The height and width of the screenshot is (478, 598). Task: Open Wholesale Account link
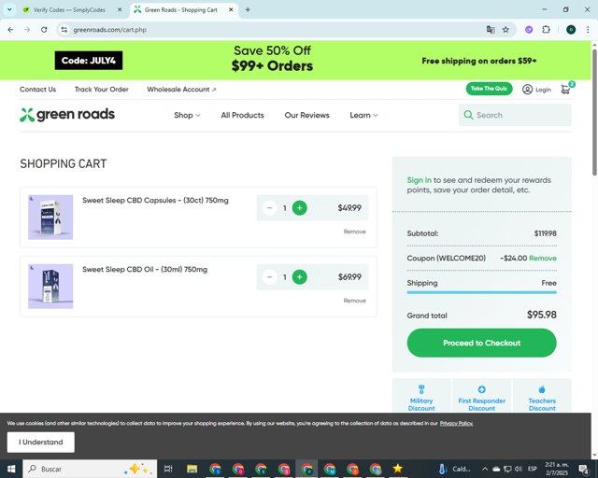(181, 90)
